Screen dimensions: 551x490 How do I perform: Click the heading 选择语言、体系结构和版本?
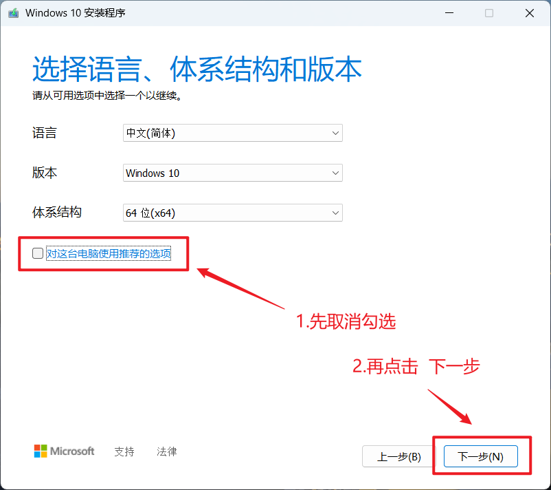coord(196,69)
